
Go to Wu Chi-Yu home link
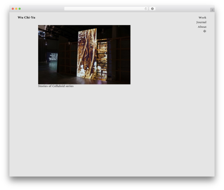26,18
